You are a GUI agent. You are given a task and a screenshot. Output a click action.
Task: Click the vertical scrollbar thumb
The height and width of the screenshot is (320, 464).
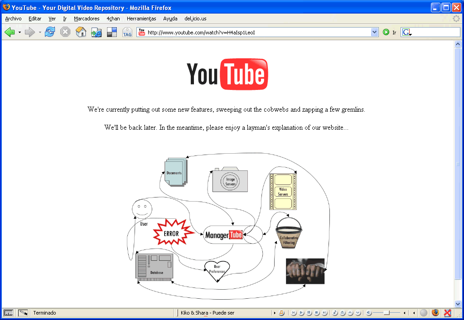pyautogui.click(x=458, y=163)
